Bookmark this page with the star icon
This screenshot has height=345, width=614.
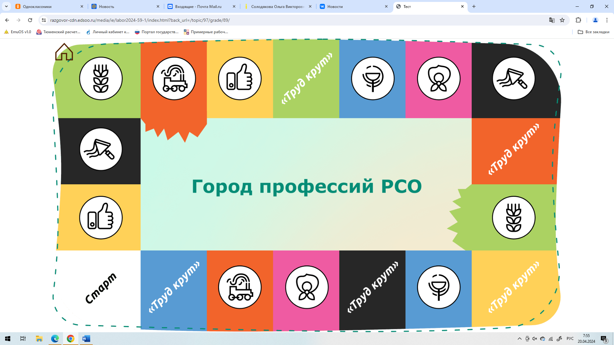[562, 20]
